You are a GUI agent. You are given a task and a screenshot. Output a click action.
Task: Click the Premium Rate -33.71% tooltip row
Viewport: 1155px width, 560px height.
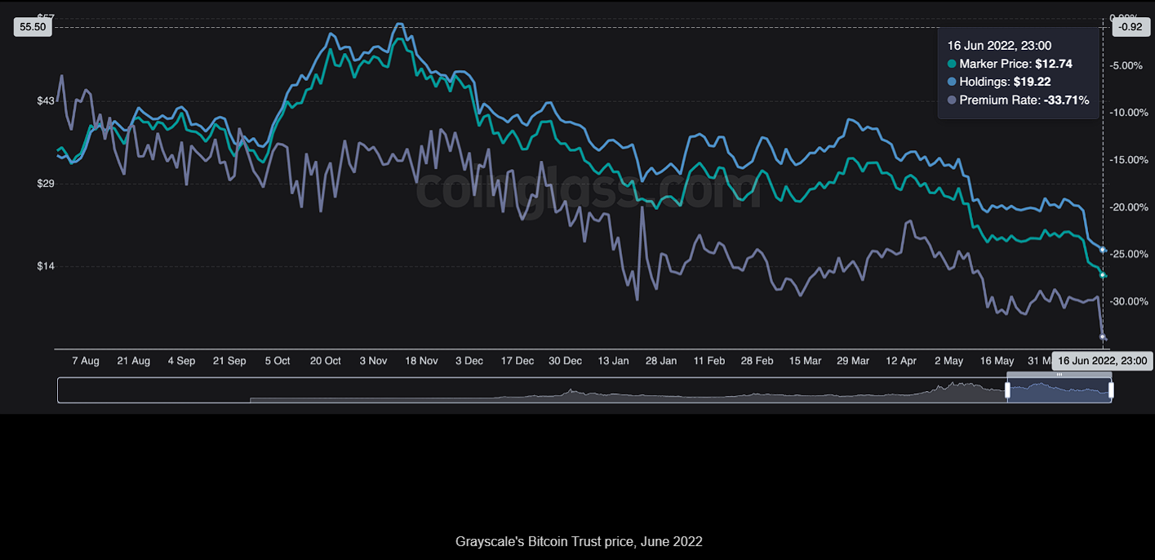pos(1018,100)
